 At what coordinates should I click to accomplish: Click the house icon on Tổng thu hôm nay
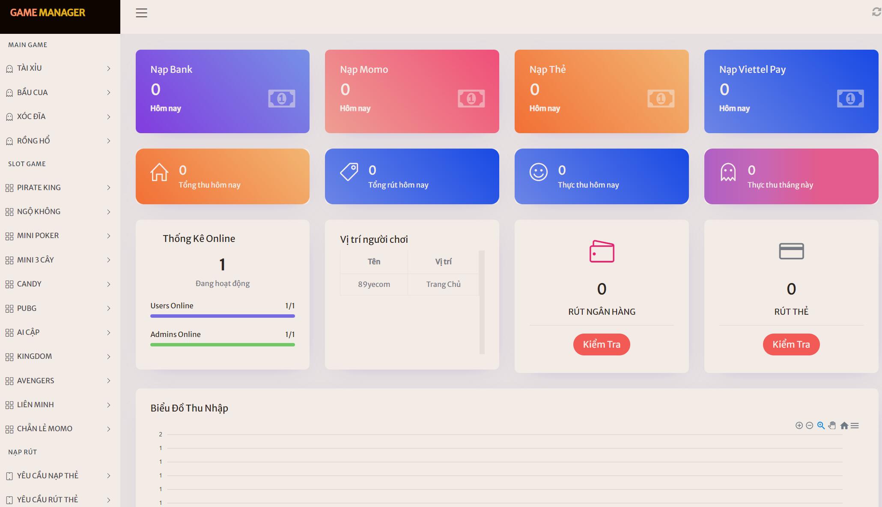tap(159, 172)
